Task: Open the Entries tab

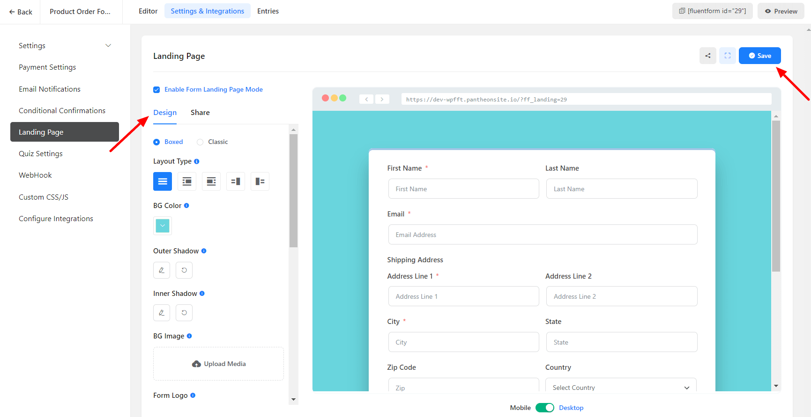Action: (x=268, y=11)
